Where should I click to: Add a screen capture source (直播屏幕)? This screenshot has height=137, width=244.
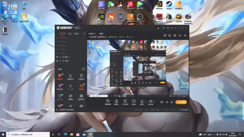point(108,102)
